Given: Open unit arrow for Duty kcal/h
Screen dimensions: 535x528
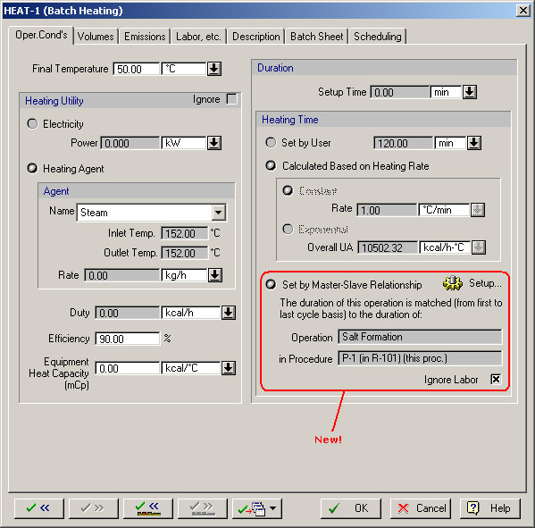Looking at the screenshot, I should [x=229, y=313].
